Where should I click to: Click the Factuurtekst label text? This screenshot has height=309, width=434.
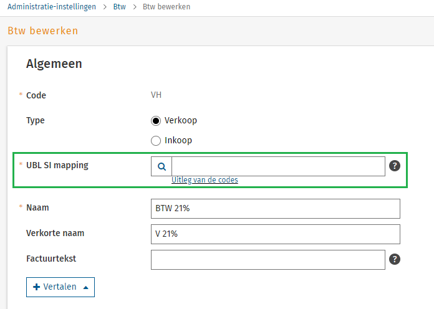pos(51,257)
